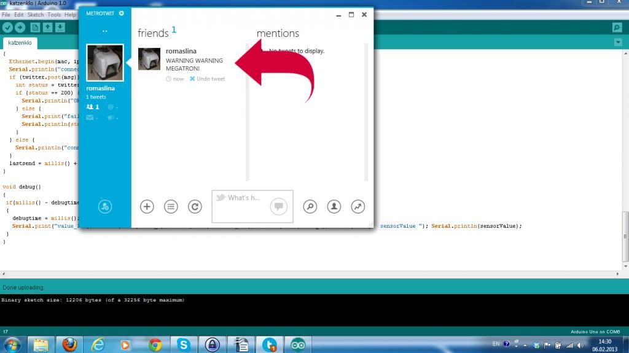This screenshot has width=629, height=353.
Task: Click the Arduino Upload arrow button
Action: click(x=20, y=27)
